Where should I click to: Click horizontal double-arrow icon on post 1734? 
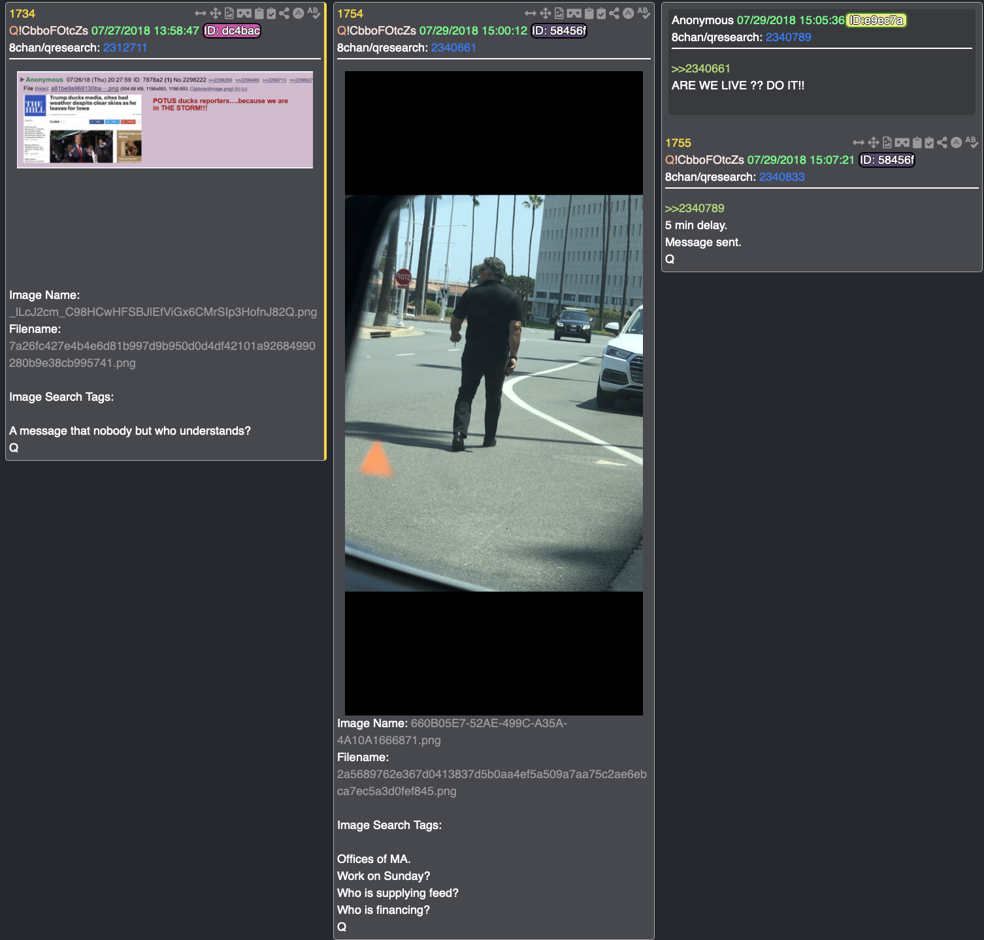[x=200, y=13]
